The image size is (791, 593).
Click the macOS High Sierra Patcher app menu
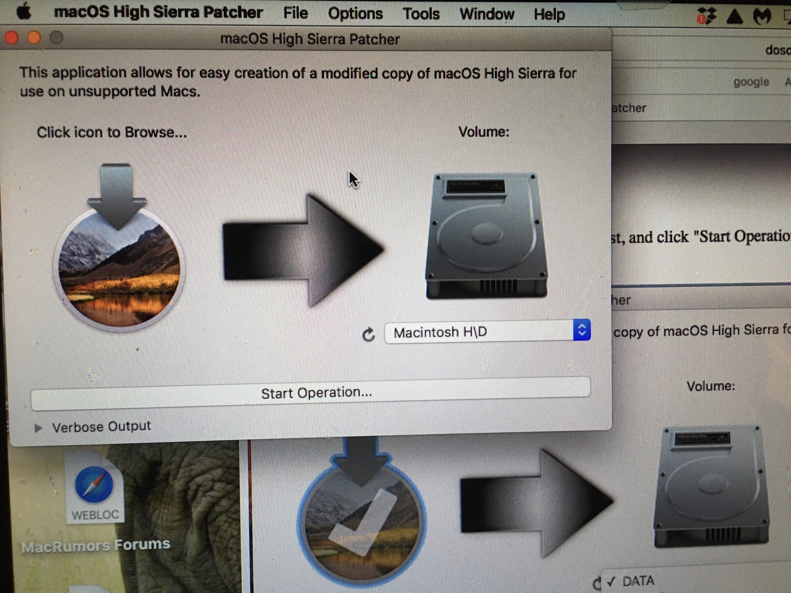point(158,12)
